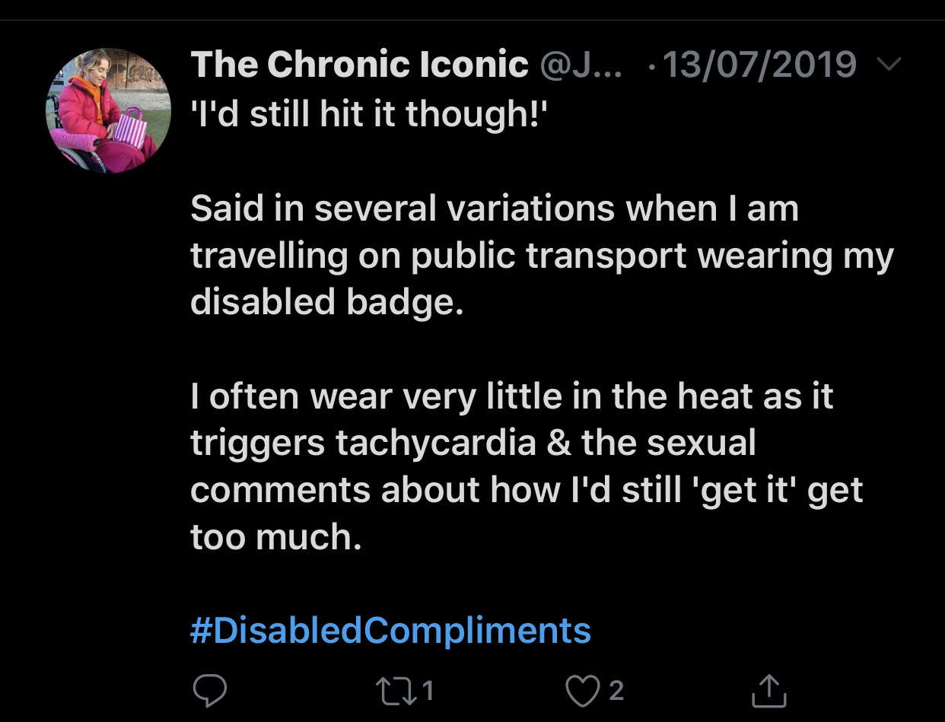This screenshot has width=945, height=722.
Task: Click the closing words 'too much.'
Action: tap(274, 537)
